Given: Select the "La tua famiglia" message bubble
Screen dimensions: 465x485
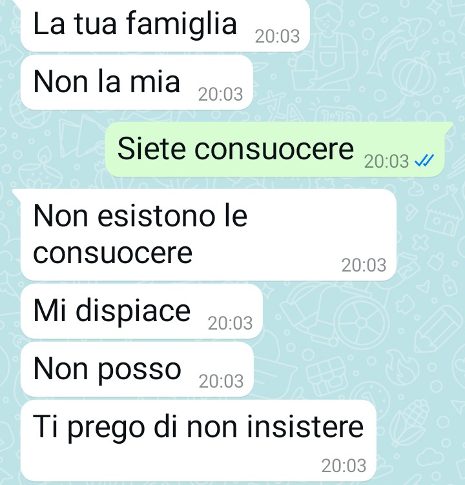Looking at the screenshot, I should click(x=165, y=25).
